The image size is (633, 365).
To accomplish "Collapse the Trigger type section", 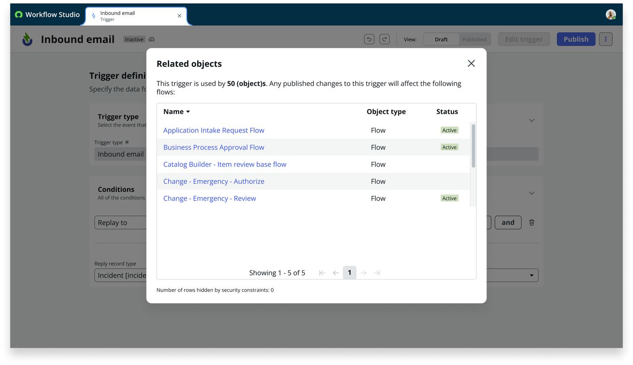I will (x=532, y=120).
